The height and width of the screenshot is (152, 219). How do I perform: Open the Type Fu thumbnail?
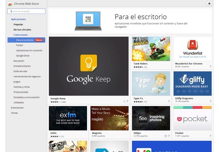click(151, 83)
